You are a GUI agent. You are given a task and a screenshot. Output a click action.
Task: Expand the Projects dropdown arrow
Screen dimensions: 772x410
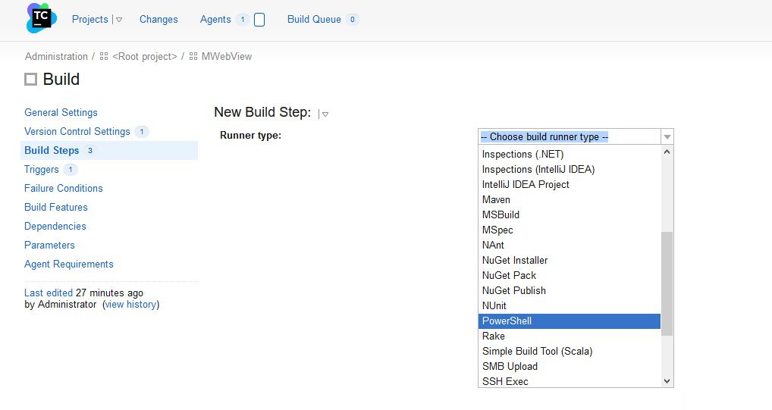coord(119,20)
